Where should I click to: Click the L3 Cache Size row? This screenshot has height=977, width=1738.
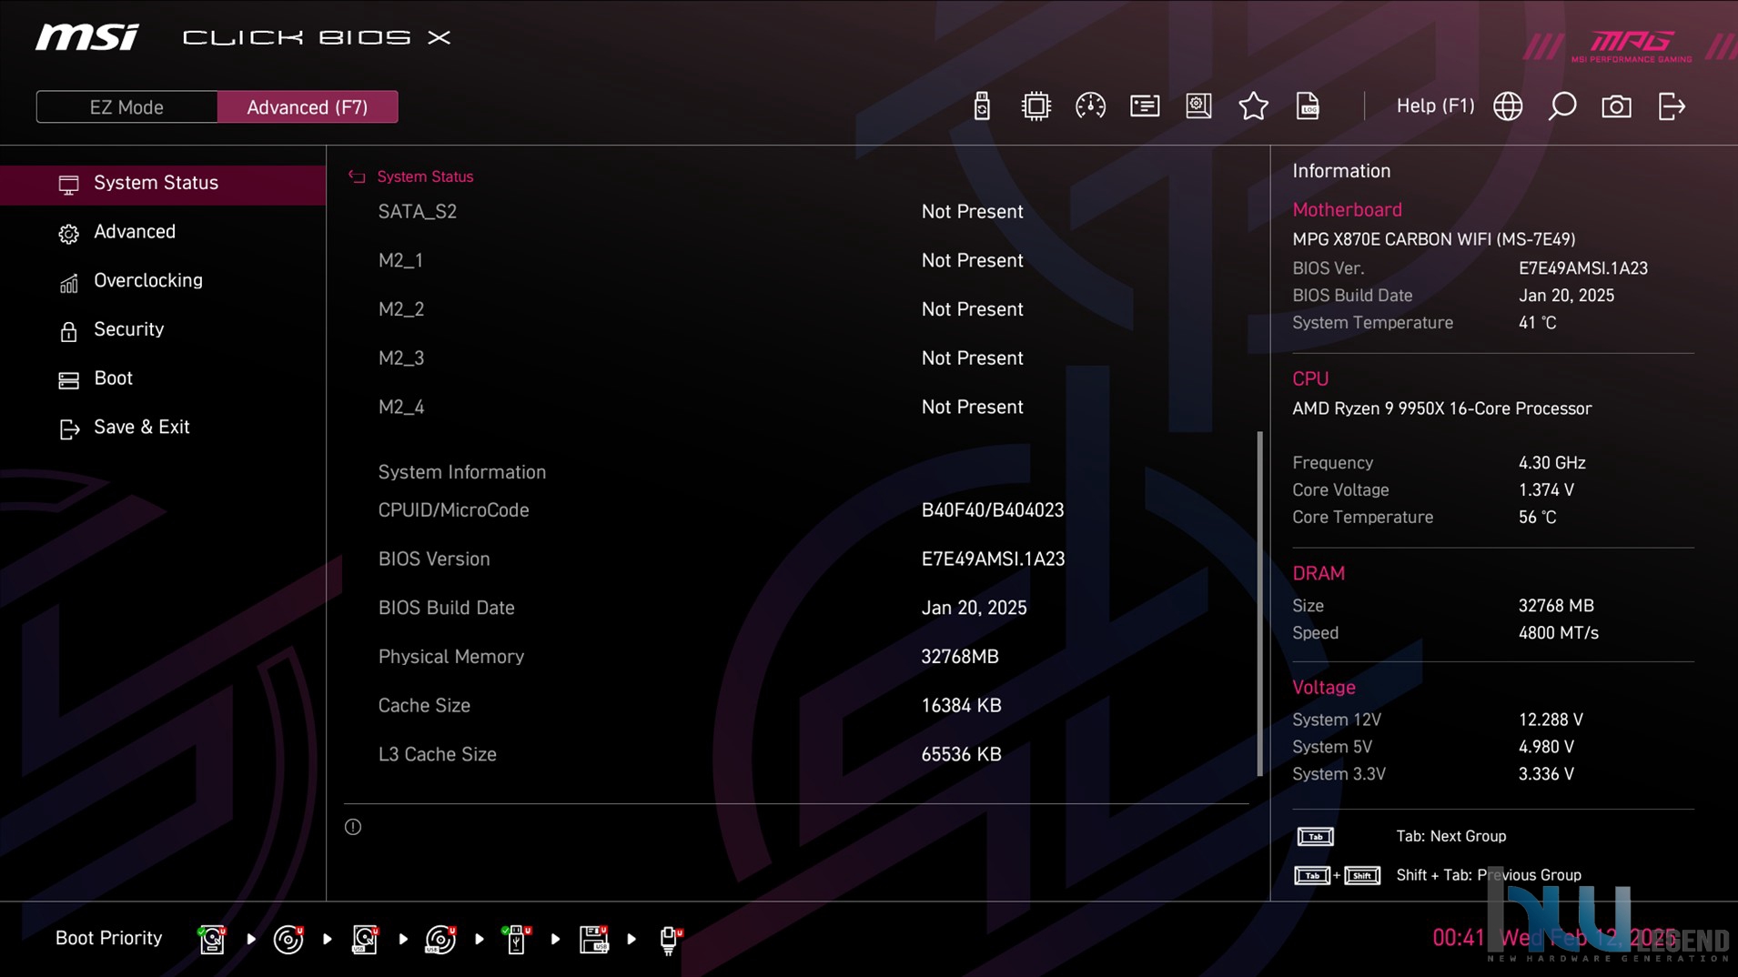click(796, 754)
